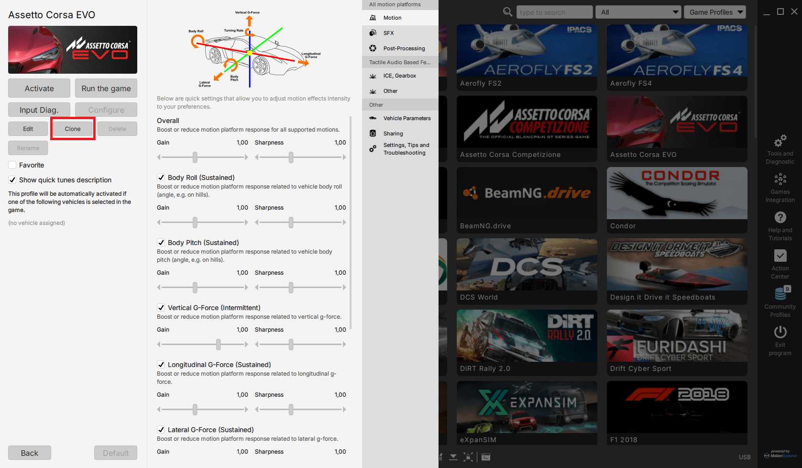Screen dimensions: 802x468
Task: Open the Motion settings section
Action: pyautogui.click(x=400, y=18)
